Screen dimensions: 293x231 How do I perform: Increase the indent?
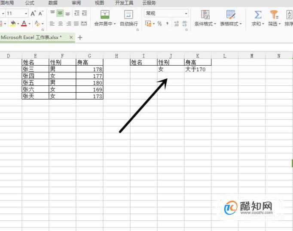85,13
